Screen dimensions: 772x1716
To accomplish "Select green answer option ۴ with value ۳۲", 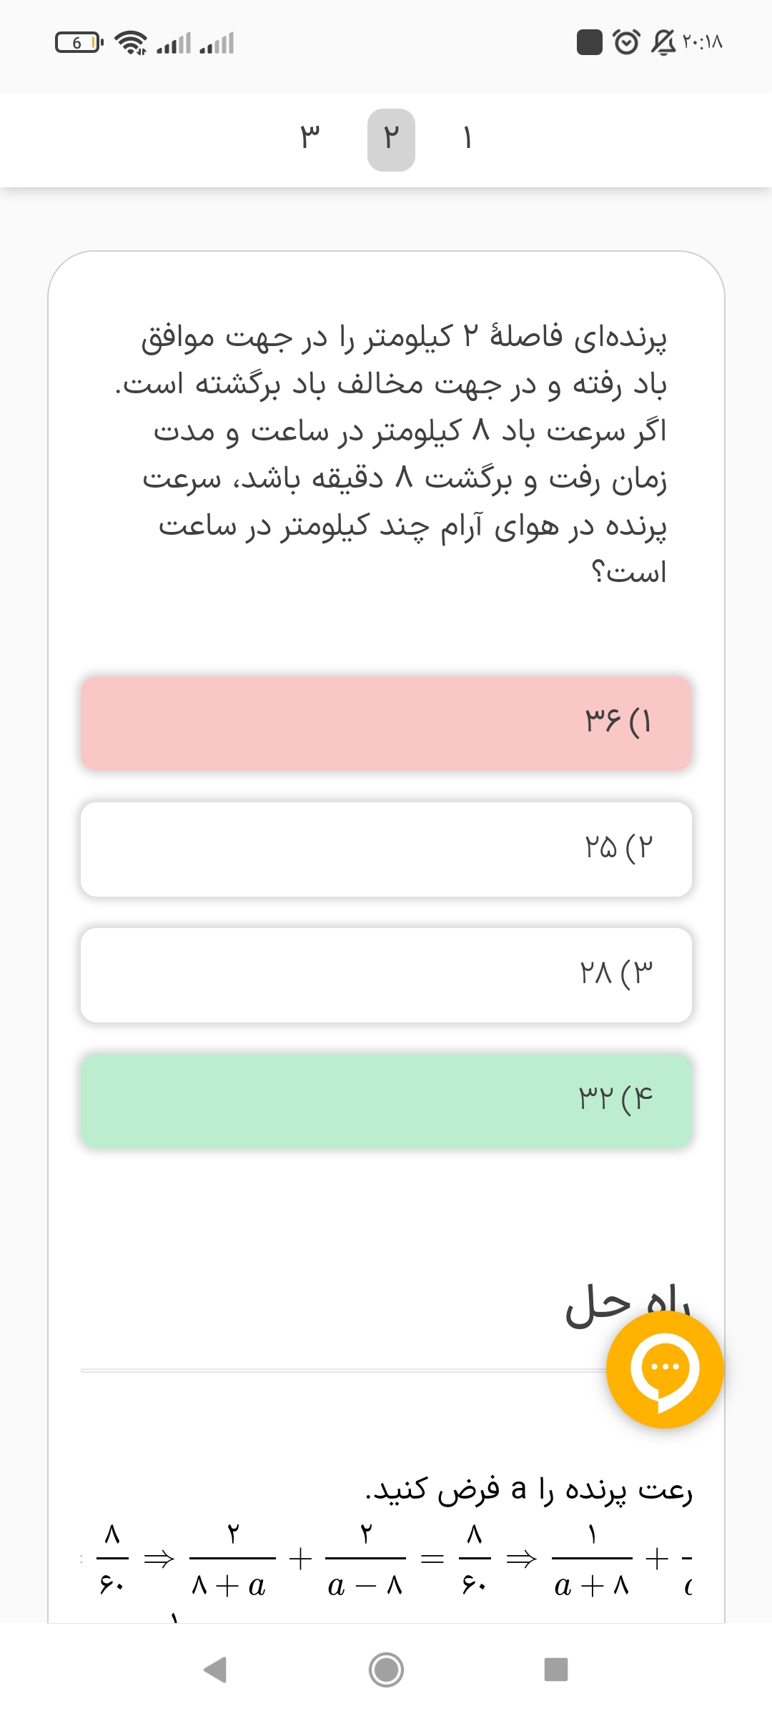I will [386, 1100].
